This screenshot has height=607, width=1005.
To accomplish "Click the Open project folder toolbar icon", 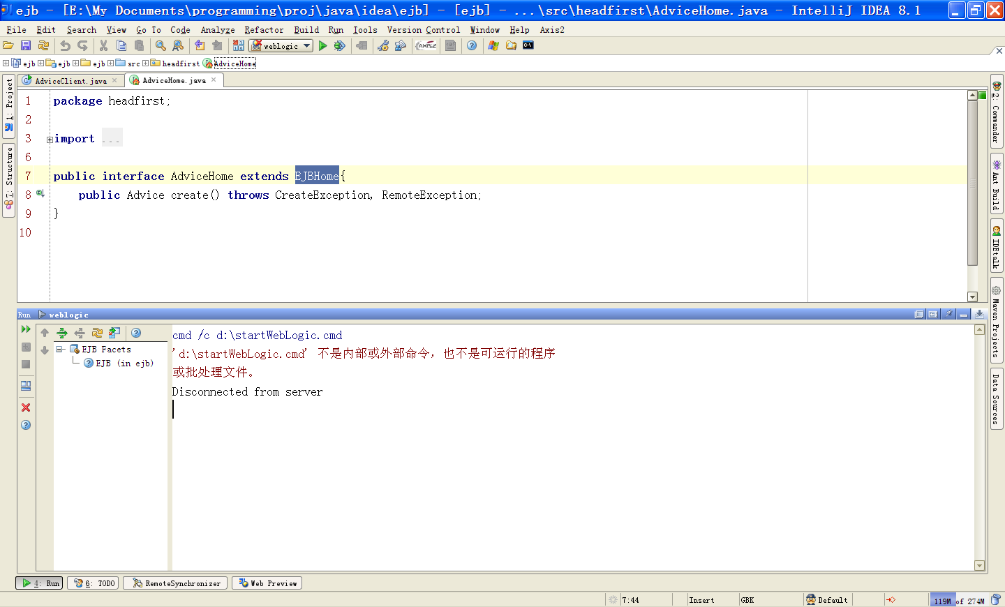I will (x=8, y=45).
